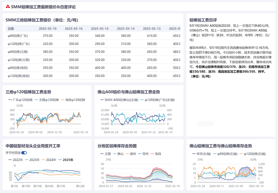Screen dimensions: 278x193
Task: Toggle the 2025年 legend entry
Action: click(66, 160)
